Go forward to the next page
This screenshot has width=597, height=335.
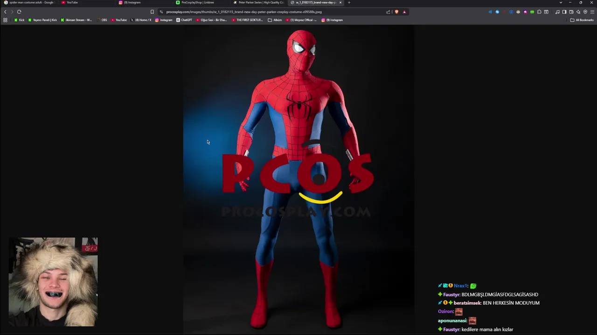pos(12,12)
